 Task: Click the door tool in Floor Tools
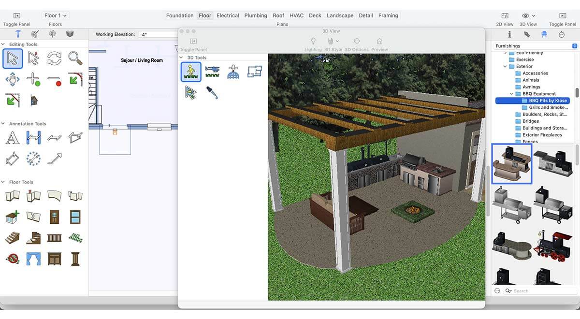coord(54,217)
